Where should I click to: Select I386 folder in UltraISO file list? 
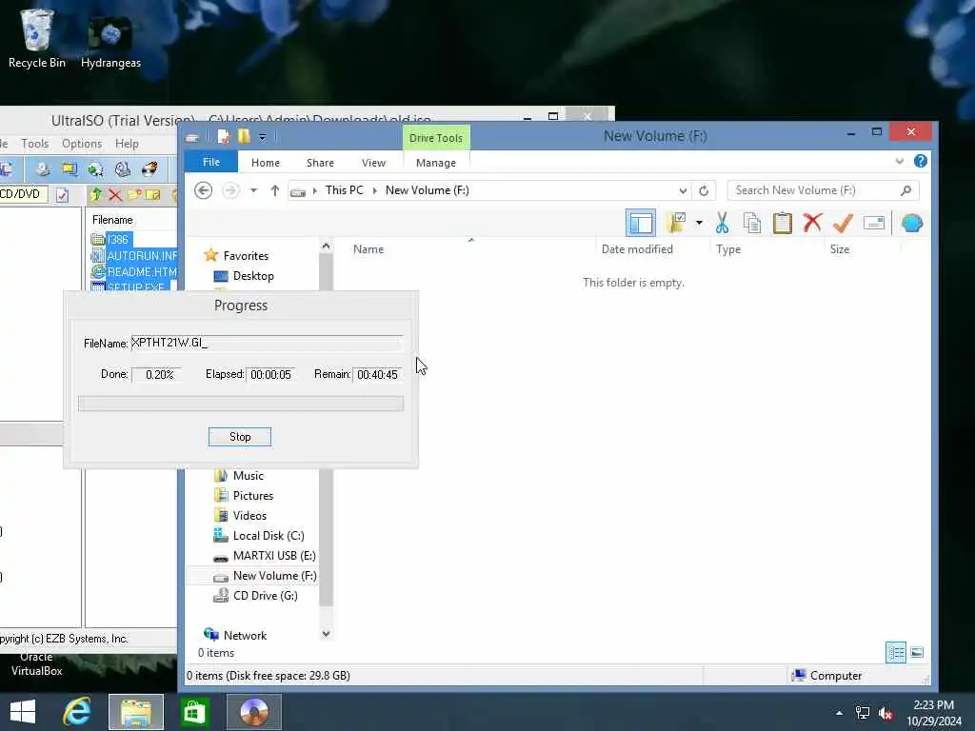pyautogui.click(x=110, y=239)
